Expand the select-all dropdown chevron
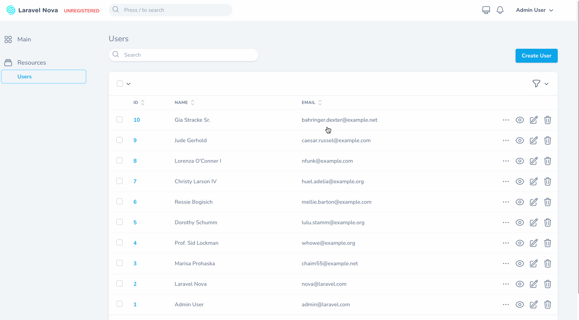This screenshot has height=320, width=579. [128, 84]
